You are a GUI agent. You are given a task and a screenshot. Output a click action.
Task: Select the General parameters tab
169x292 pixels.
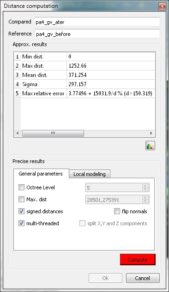41,174
